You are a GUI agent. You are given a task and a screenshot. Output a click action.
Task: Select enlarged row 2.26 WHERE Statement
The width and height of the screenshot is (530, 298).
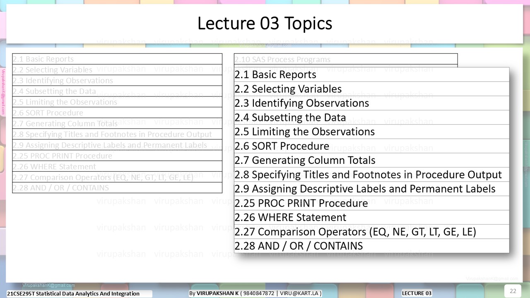[371, 217]
